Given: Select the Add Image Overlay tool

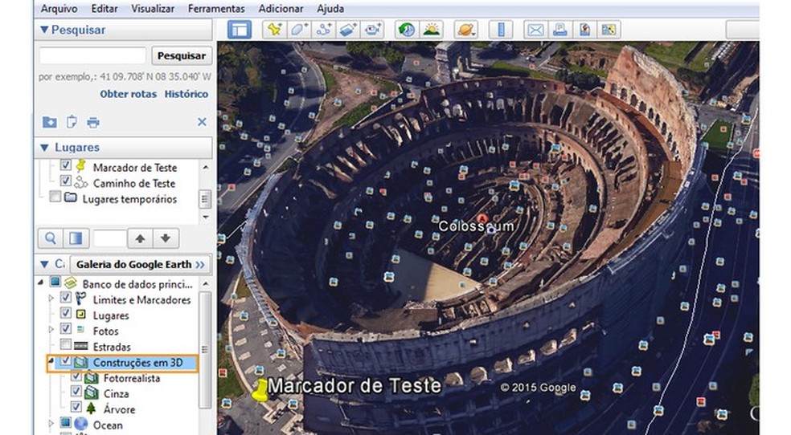Looking at the screenshot, I should coord(348,30).
